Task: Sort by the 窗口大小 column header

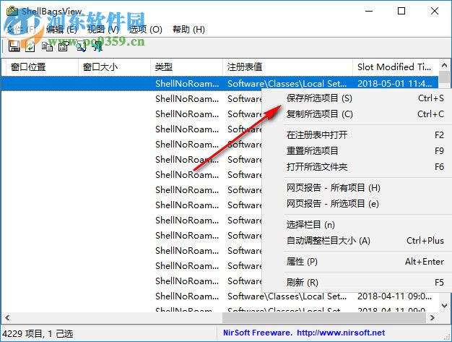Action: tap(114, 67)
